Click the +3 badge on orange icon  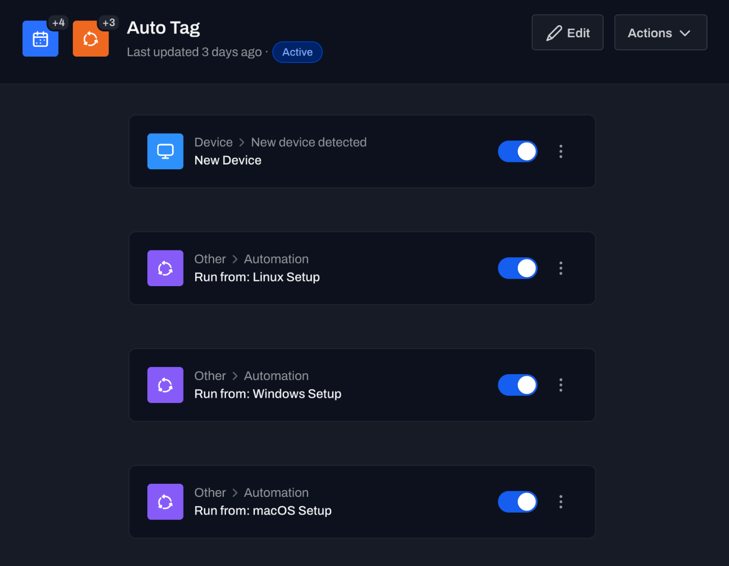point(109,23)
